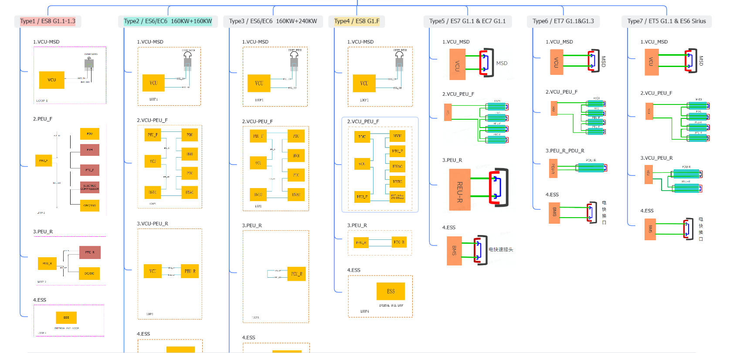Open Type6 PEU-R to PDU R image

(x=578, y=168)
